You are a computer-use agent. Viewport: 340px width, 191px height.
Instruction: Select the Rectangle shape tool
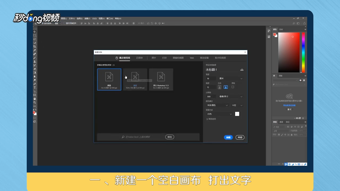click(x=35, y=95)
